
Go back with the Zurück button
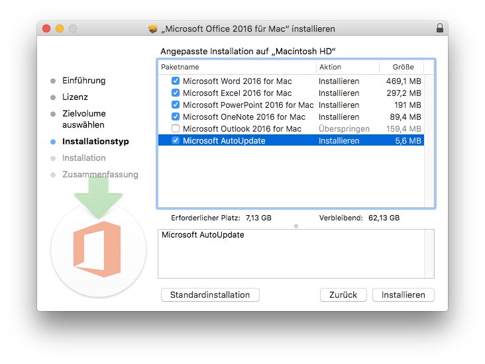tap(343, 295)
